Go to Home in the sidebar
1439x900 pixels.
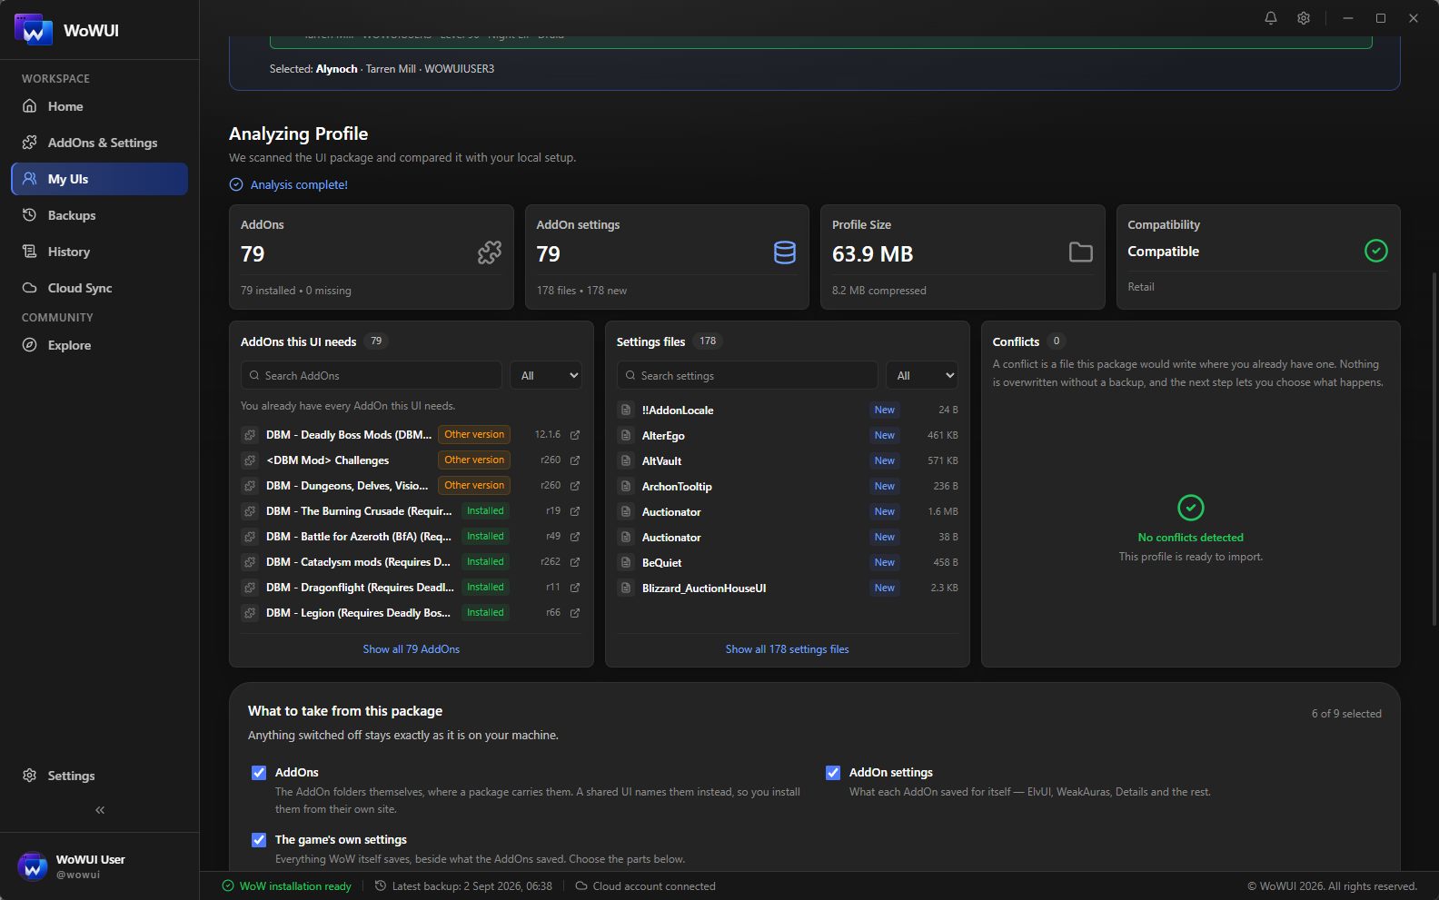pos(100,106)
